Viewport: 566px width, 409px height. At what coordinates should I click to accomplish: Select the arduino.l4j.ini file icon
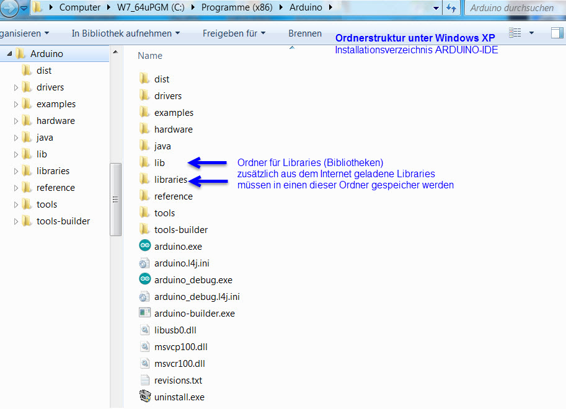point(144,263)
